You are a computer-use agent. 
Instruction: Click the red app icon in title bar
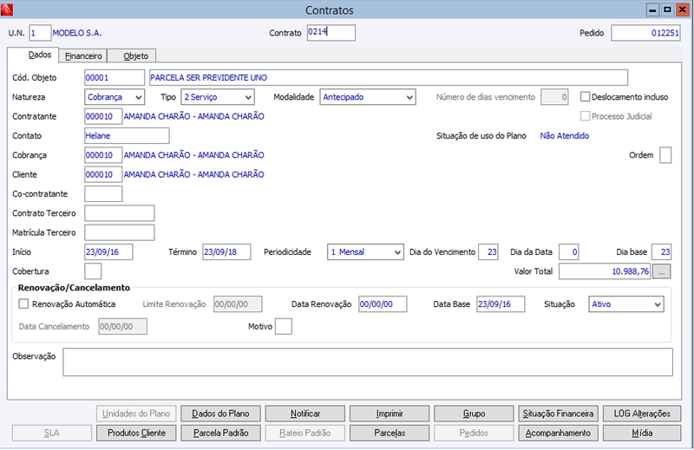(x=7, y=10)
